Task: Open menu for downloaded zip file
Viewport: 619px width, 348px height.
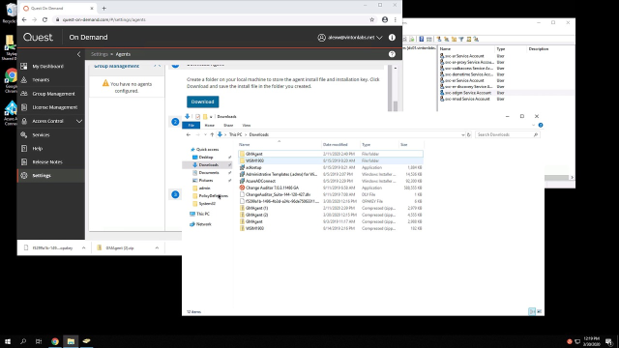Action: pyautogui.click(x=157, y=247)
